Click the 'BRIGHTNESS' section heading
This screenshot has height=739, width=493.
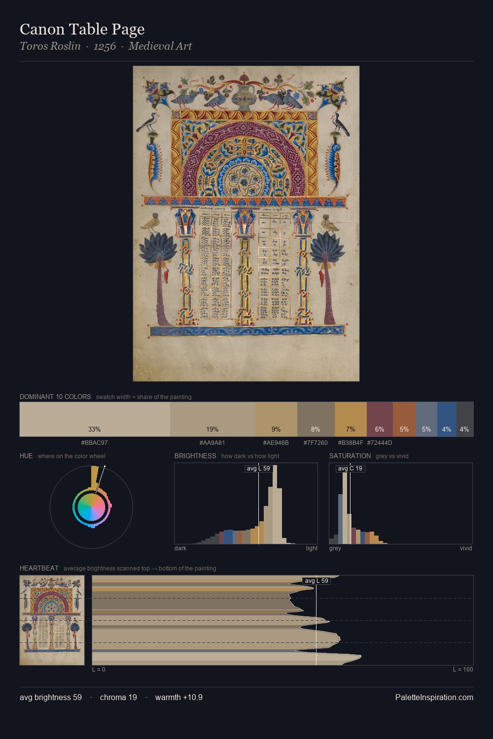tap(195, 456)
